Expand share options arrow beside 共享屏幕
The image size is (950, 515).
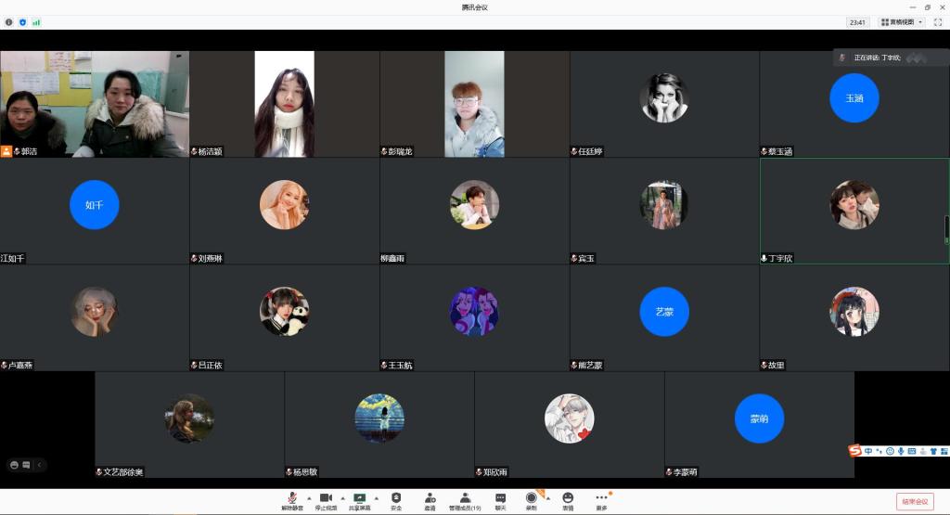(377, 498)
